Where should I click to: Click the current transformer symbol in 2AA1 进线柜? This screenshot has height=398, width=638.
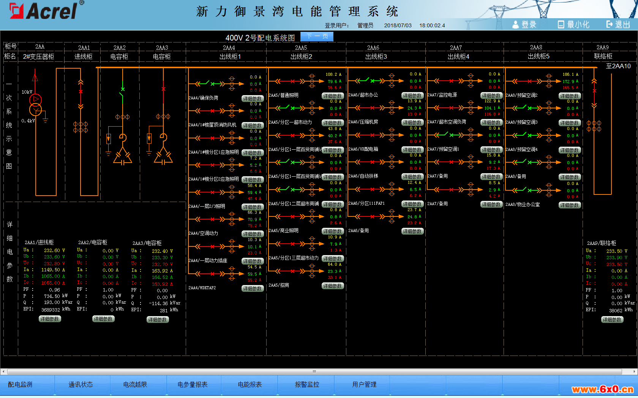81,127
